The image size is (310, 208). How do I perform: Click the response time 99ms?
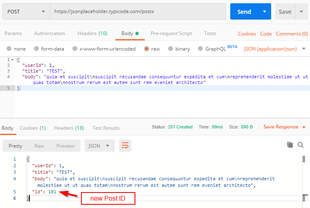(217, 127)
